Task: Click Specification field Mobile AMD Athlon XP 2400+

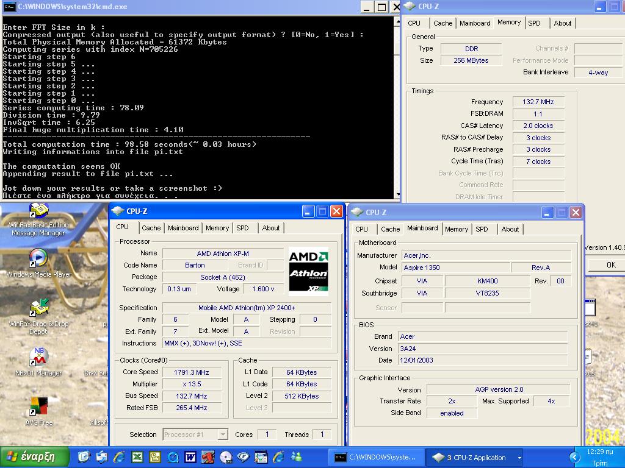Action: click(247, 308)
